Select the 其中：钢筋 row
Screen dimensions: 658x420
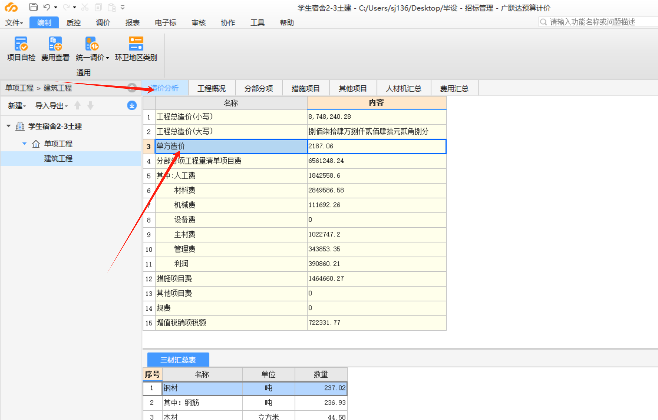(245, 403)
